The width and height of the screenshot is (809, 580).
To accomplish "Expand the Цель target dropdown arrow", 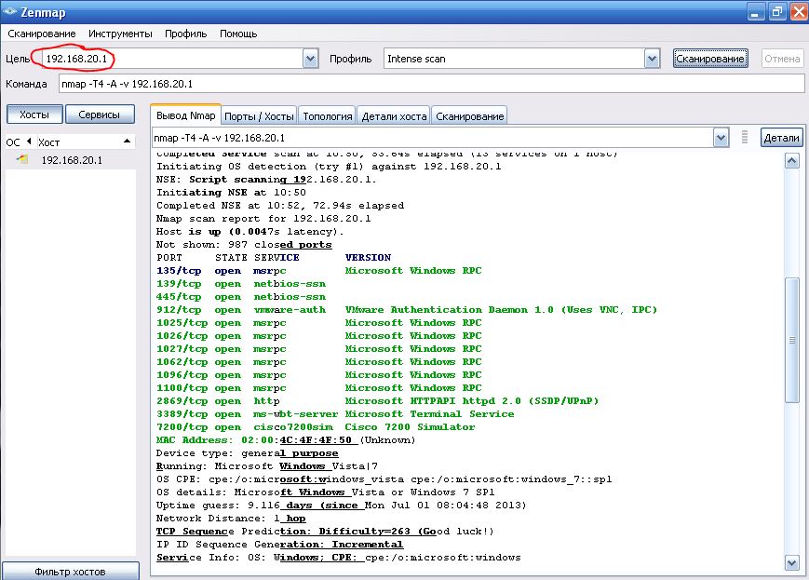I will 310,59.
